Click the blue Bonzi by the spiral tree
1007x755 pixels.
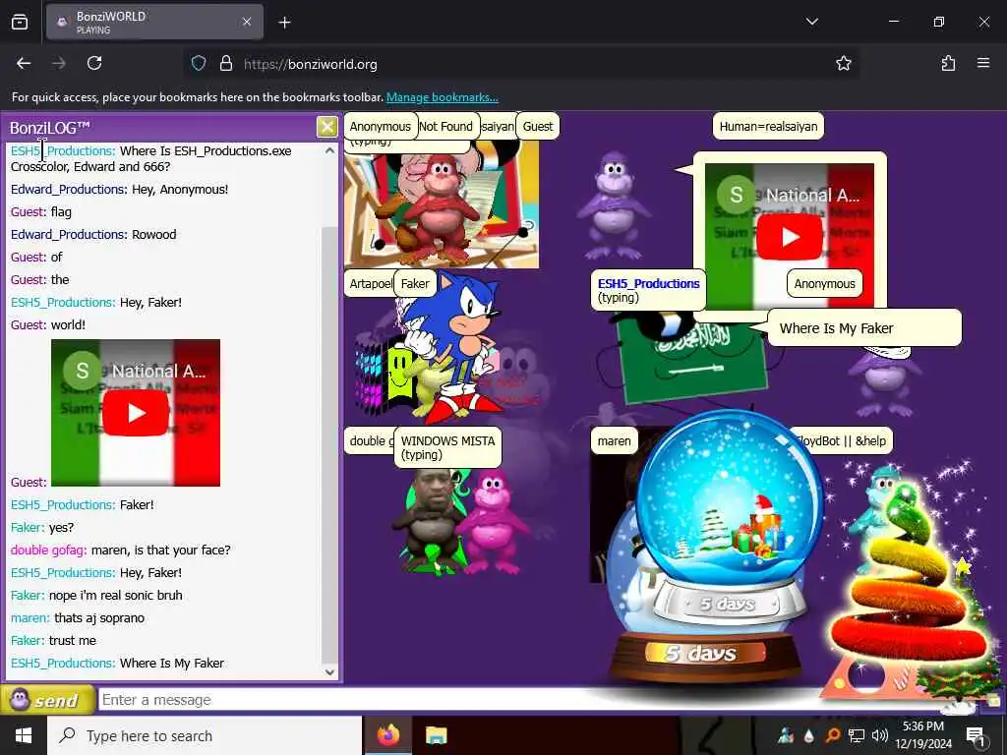[x=876, y=508]
